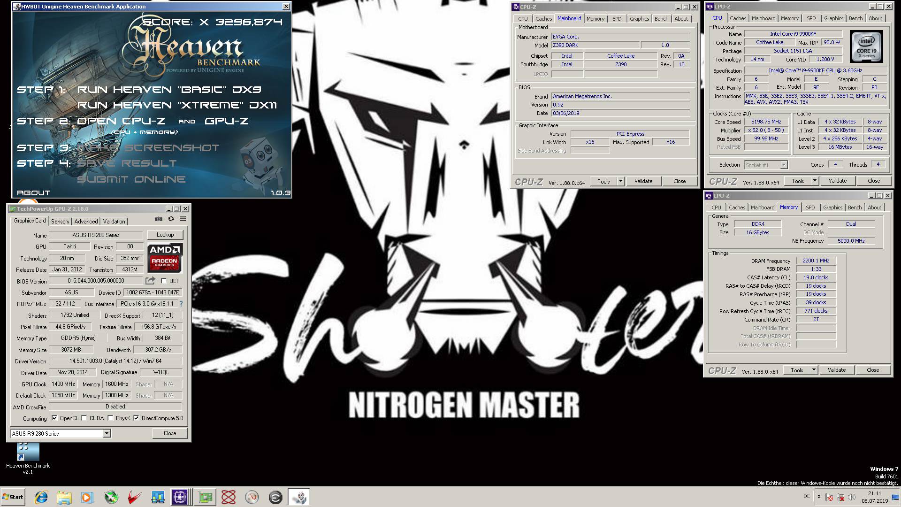Click the GPU-Z screenshot camera icon
The width and height of the screenshot is (901, 507).
159,219
